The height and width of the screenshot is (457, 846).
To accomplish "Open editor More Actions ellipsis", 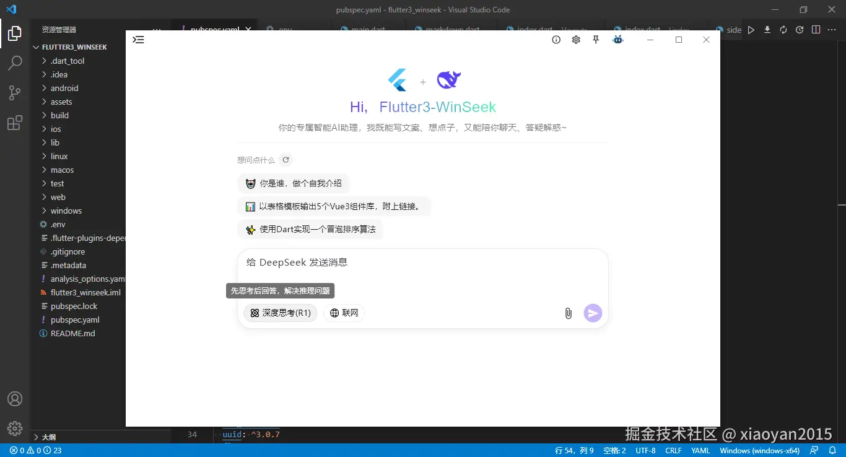I will pos(832,30).
